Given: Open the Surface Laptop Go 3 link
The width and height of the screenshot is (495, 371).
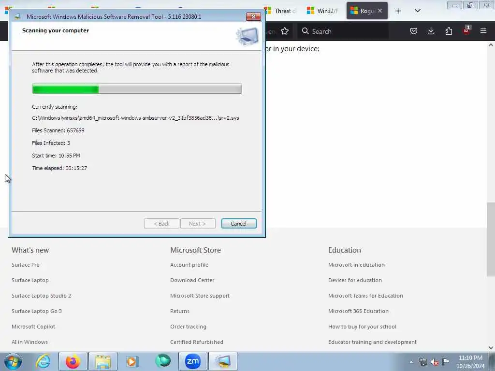Looking at the screenshot, I should click(x=37, y=311).
